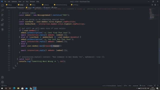Open Windows Start menu
This screenshot has width=160, height=90.
click(x=2, y=88)
